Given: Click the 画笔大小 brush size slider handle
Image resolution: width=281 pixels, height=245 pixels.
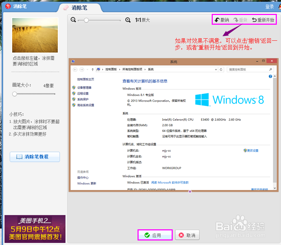Looking at the screenshot, I should (15, 94).
